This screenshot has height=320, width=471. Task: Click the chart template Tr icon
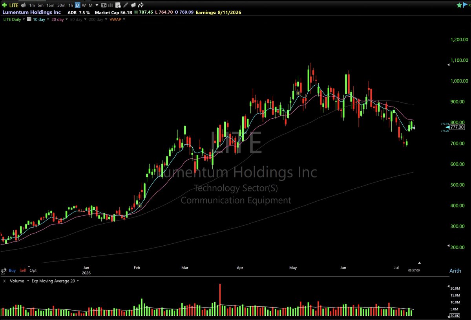click(x=104, y=5)
